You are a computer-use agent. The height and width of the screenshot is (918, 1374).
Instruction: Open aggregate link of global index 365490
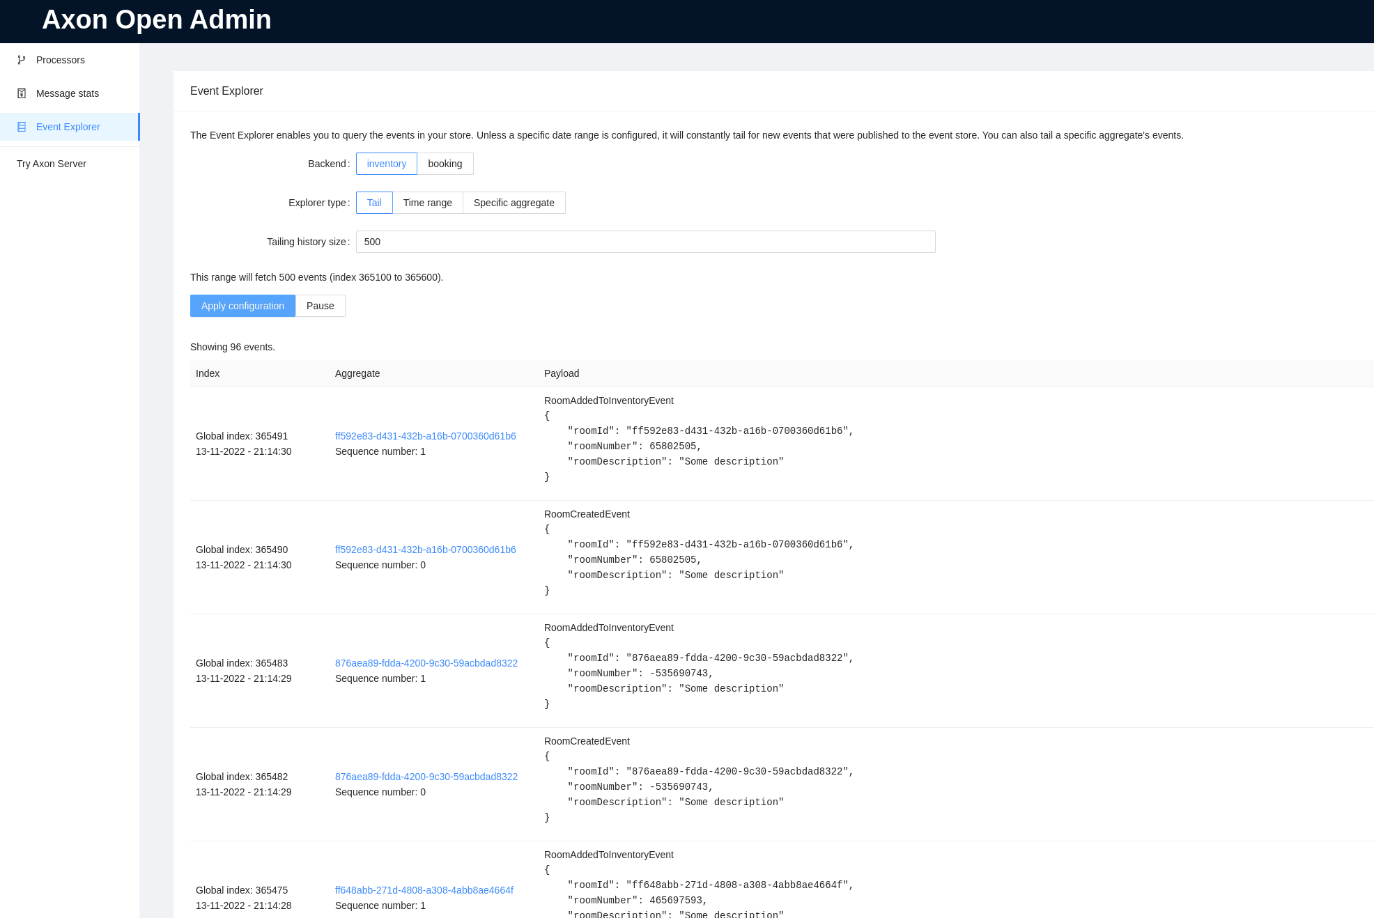pos(425,550)
